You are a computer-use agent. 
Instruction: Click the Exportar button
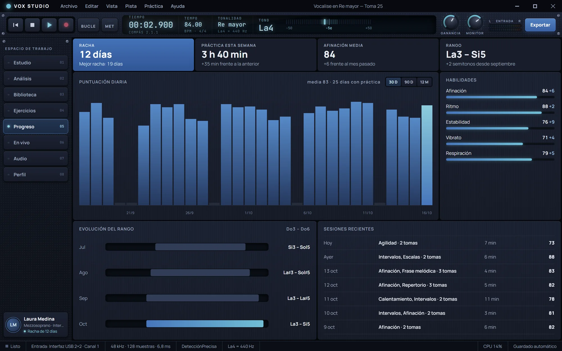point(540,25)
